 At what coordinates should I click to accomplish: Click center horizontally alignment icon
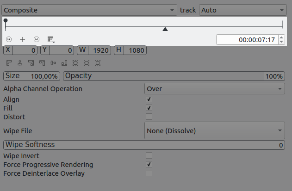(x=20, y=63)
